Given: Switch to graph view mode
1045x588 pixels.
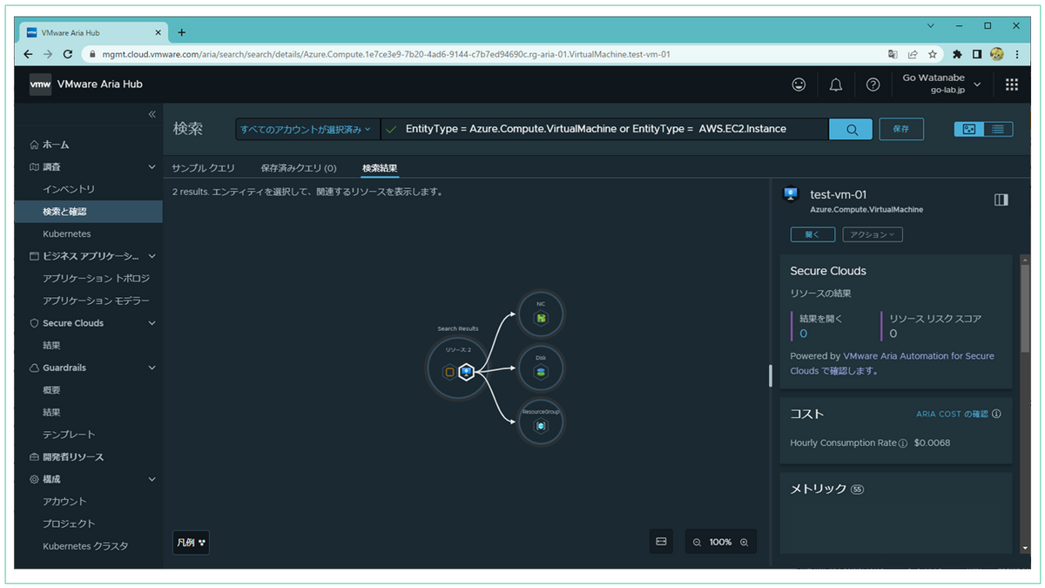Looking at the screenshot, I should coord(968,129).
